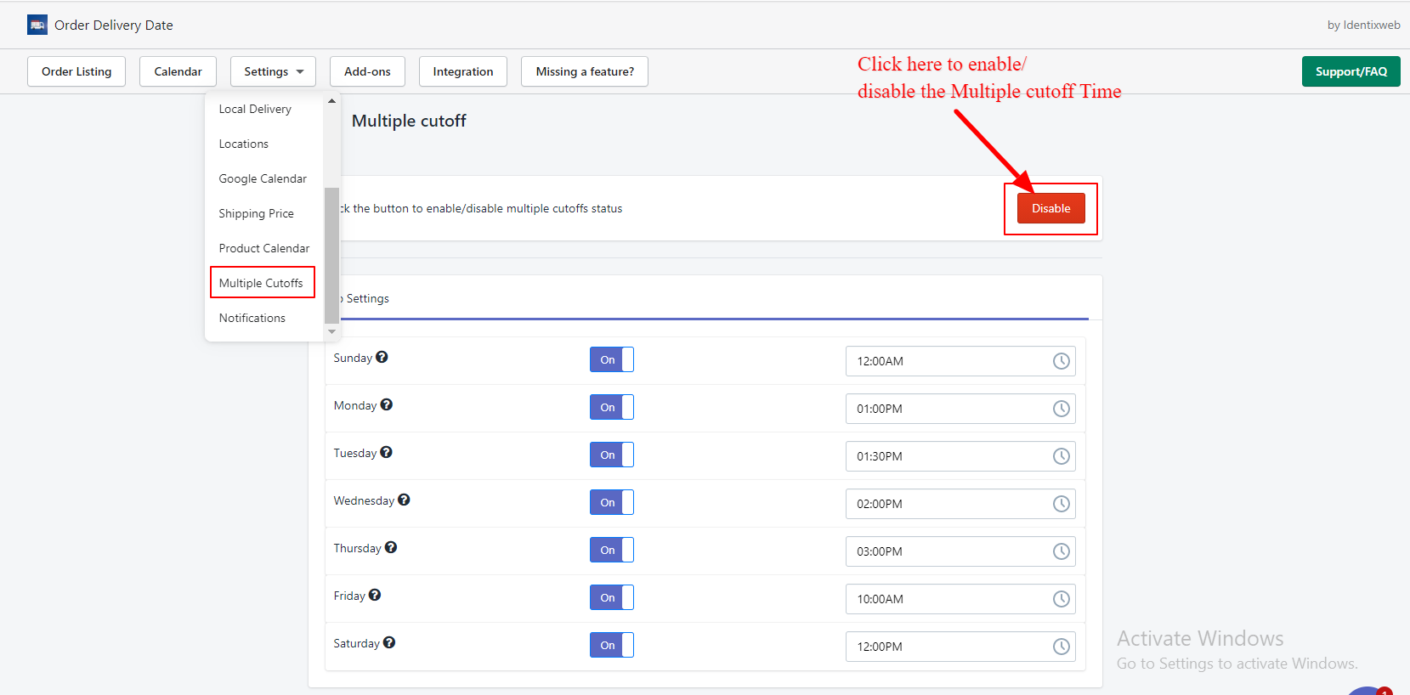Open the Add-ons page
1410x695 pixels.
pyautogui.click(x=367, y=71)
